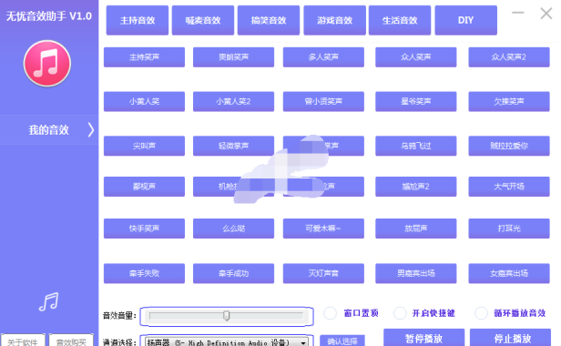Play the 众人笑声 sound effect

point(415,56)
